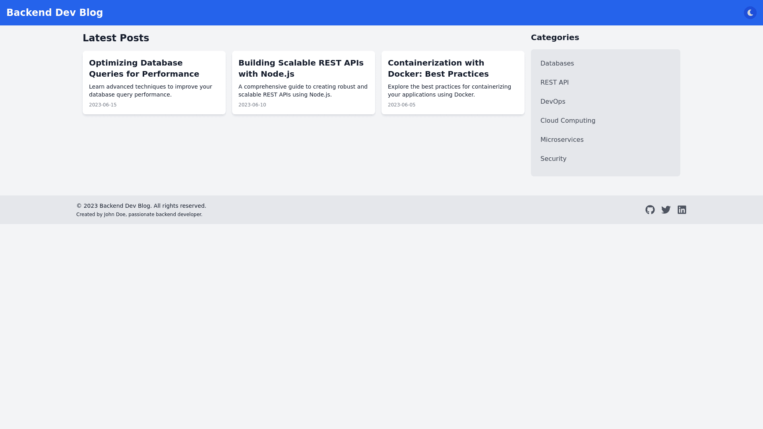Open Building Scalable REST APIs post title

(x=301, y=68)
